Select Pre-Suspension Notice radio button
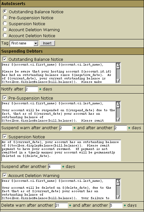This screenshot has height=212, width=144. pyautogui.click(x=5, y=17)
